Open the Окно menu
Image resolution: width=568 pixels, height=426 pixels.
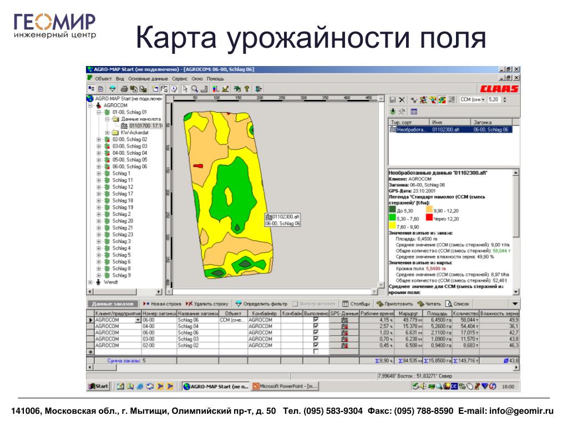(x=197, y=79)
